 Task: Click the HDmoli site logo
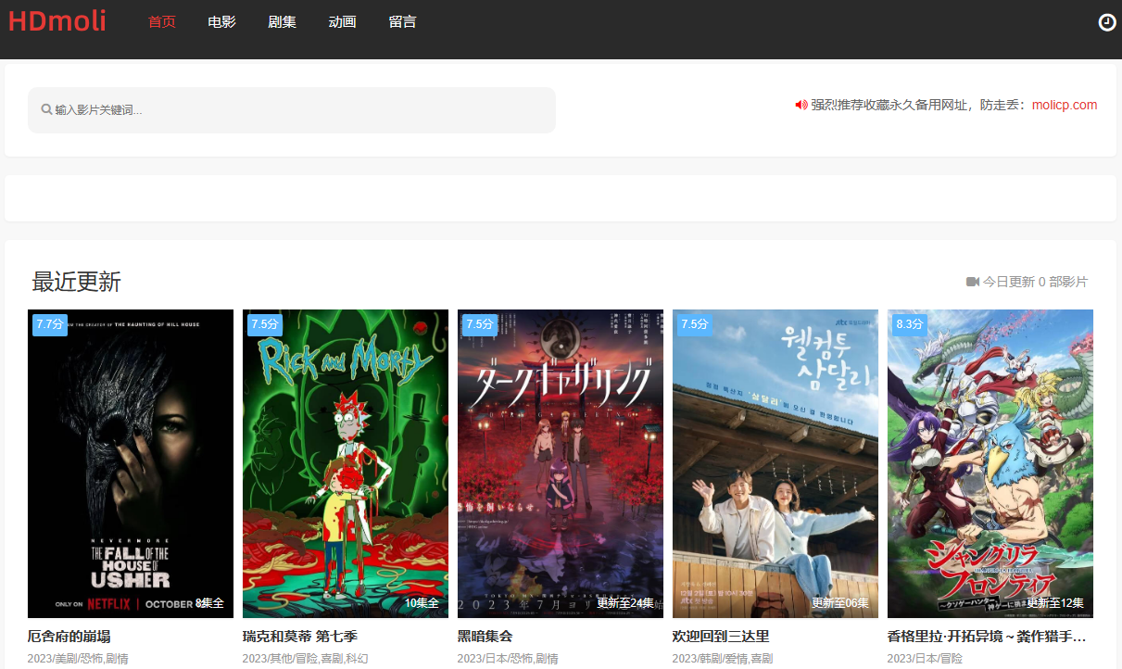pyautogui.click(x=57, y=21)
